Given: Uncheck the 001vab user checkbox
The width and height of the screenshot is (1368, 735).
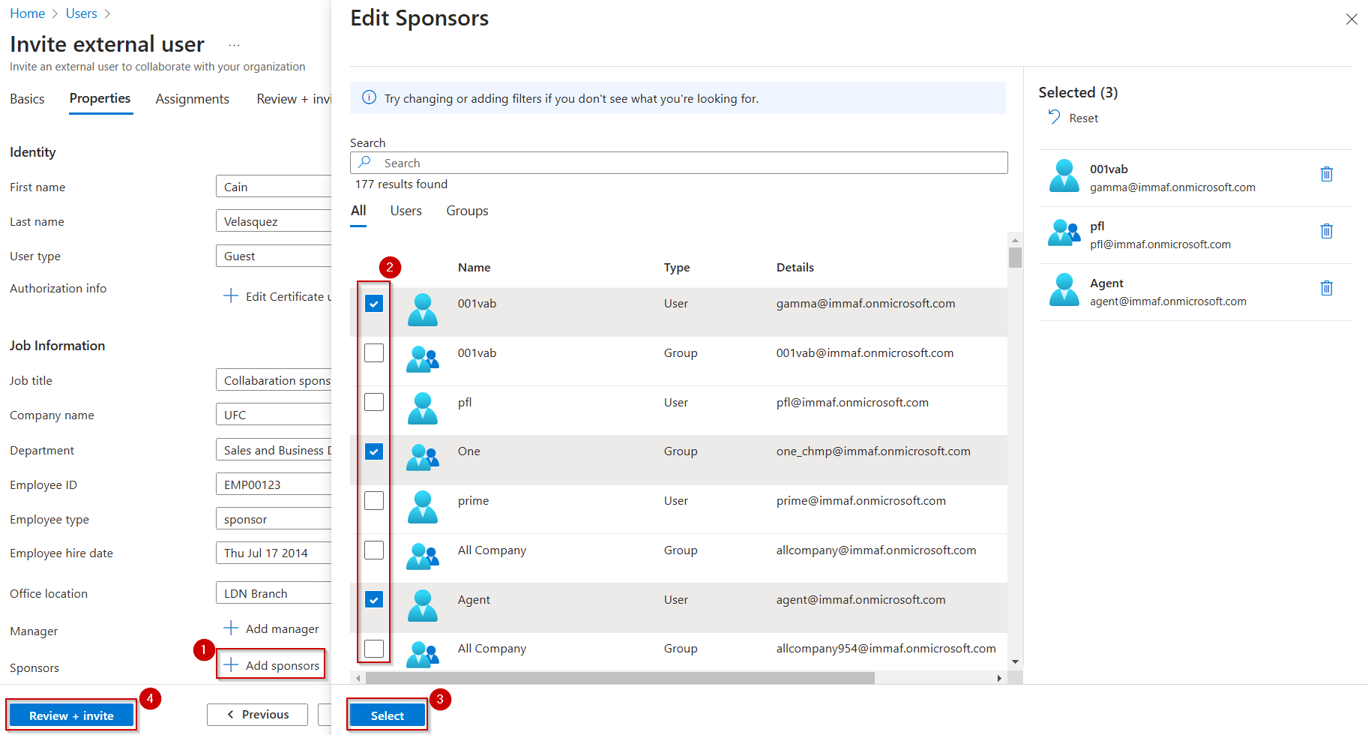Looking at the screenshot, I should [373, 303].
